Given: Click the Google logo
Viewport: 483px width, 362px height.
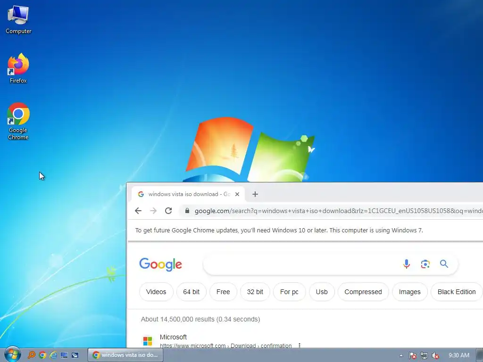Looking at the screenshot, I should 160,264.
